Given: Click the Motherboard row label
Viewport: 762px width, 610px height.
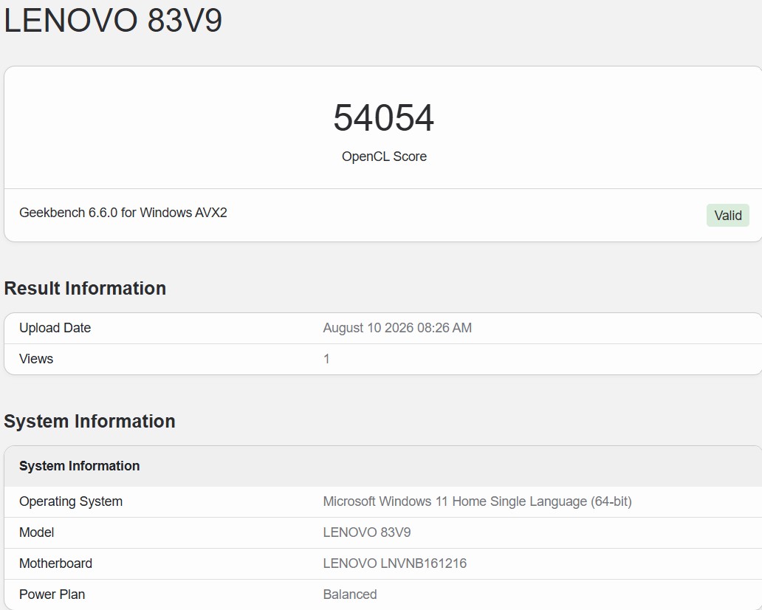Looking at the screenshot, I should point(55,563).
